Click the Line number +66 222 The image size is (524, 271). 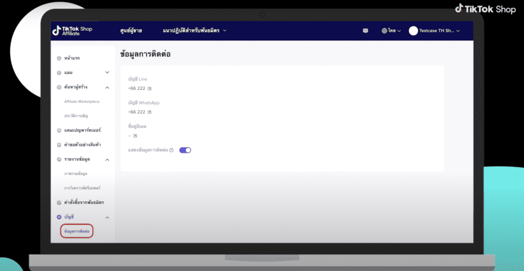click(137, 89)
